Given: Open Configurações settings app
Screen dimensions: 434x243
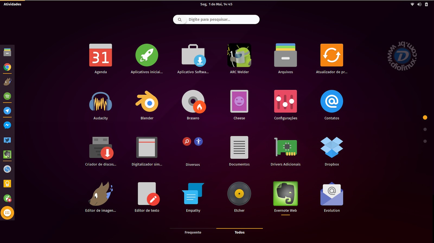Looking at the screenshot, I should [286, 102].
